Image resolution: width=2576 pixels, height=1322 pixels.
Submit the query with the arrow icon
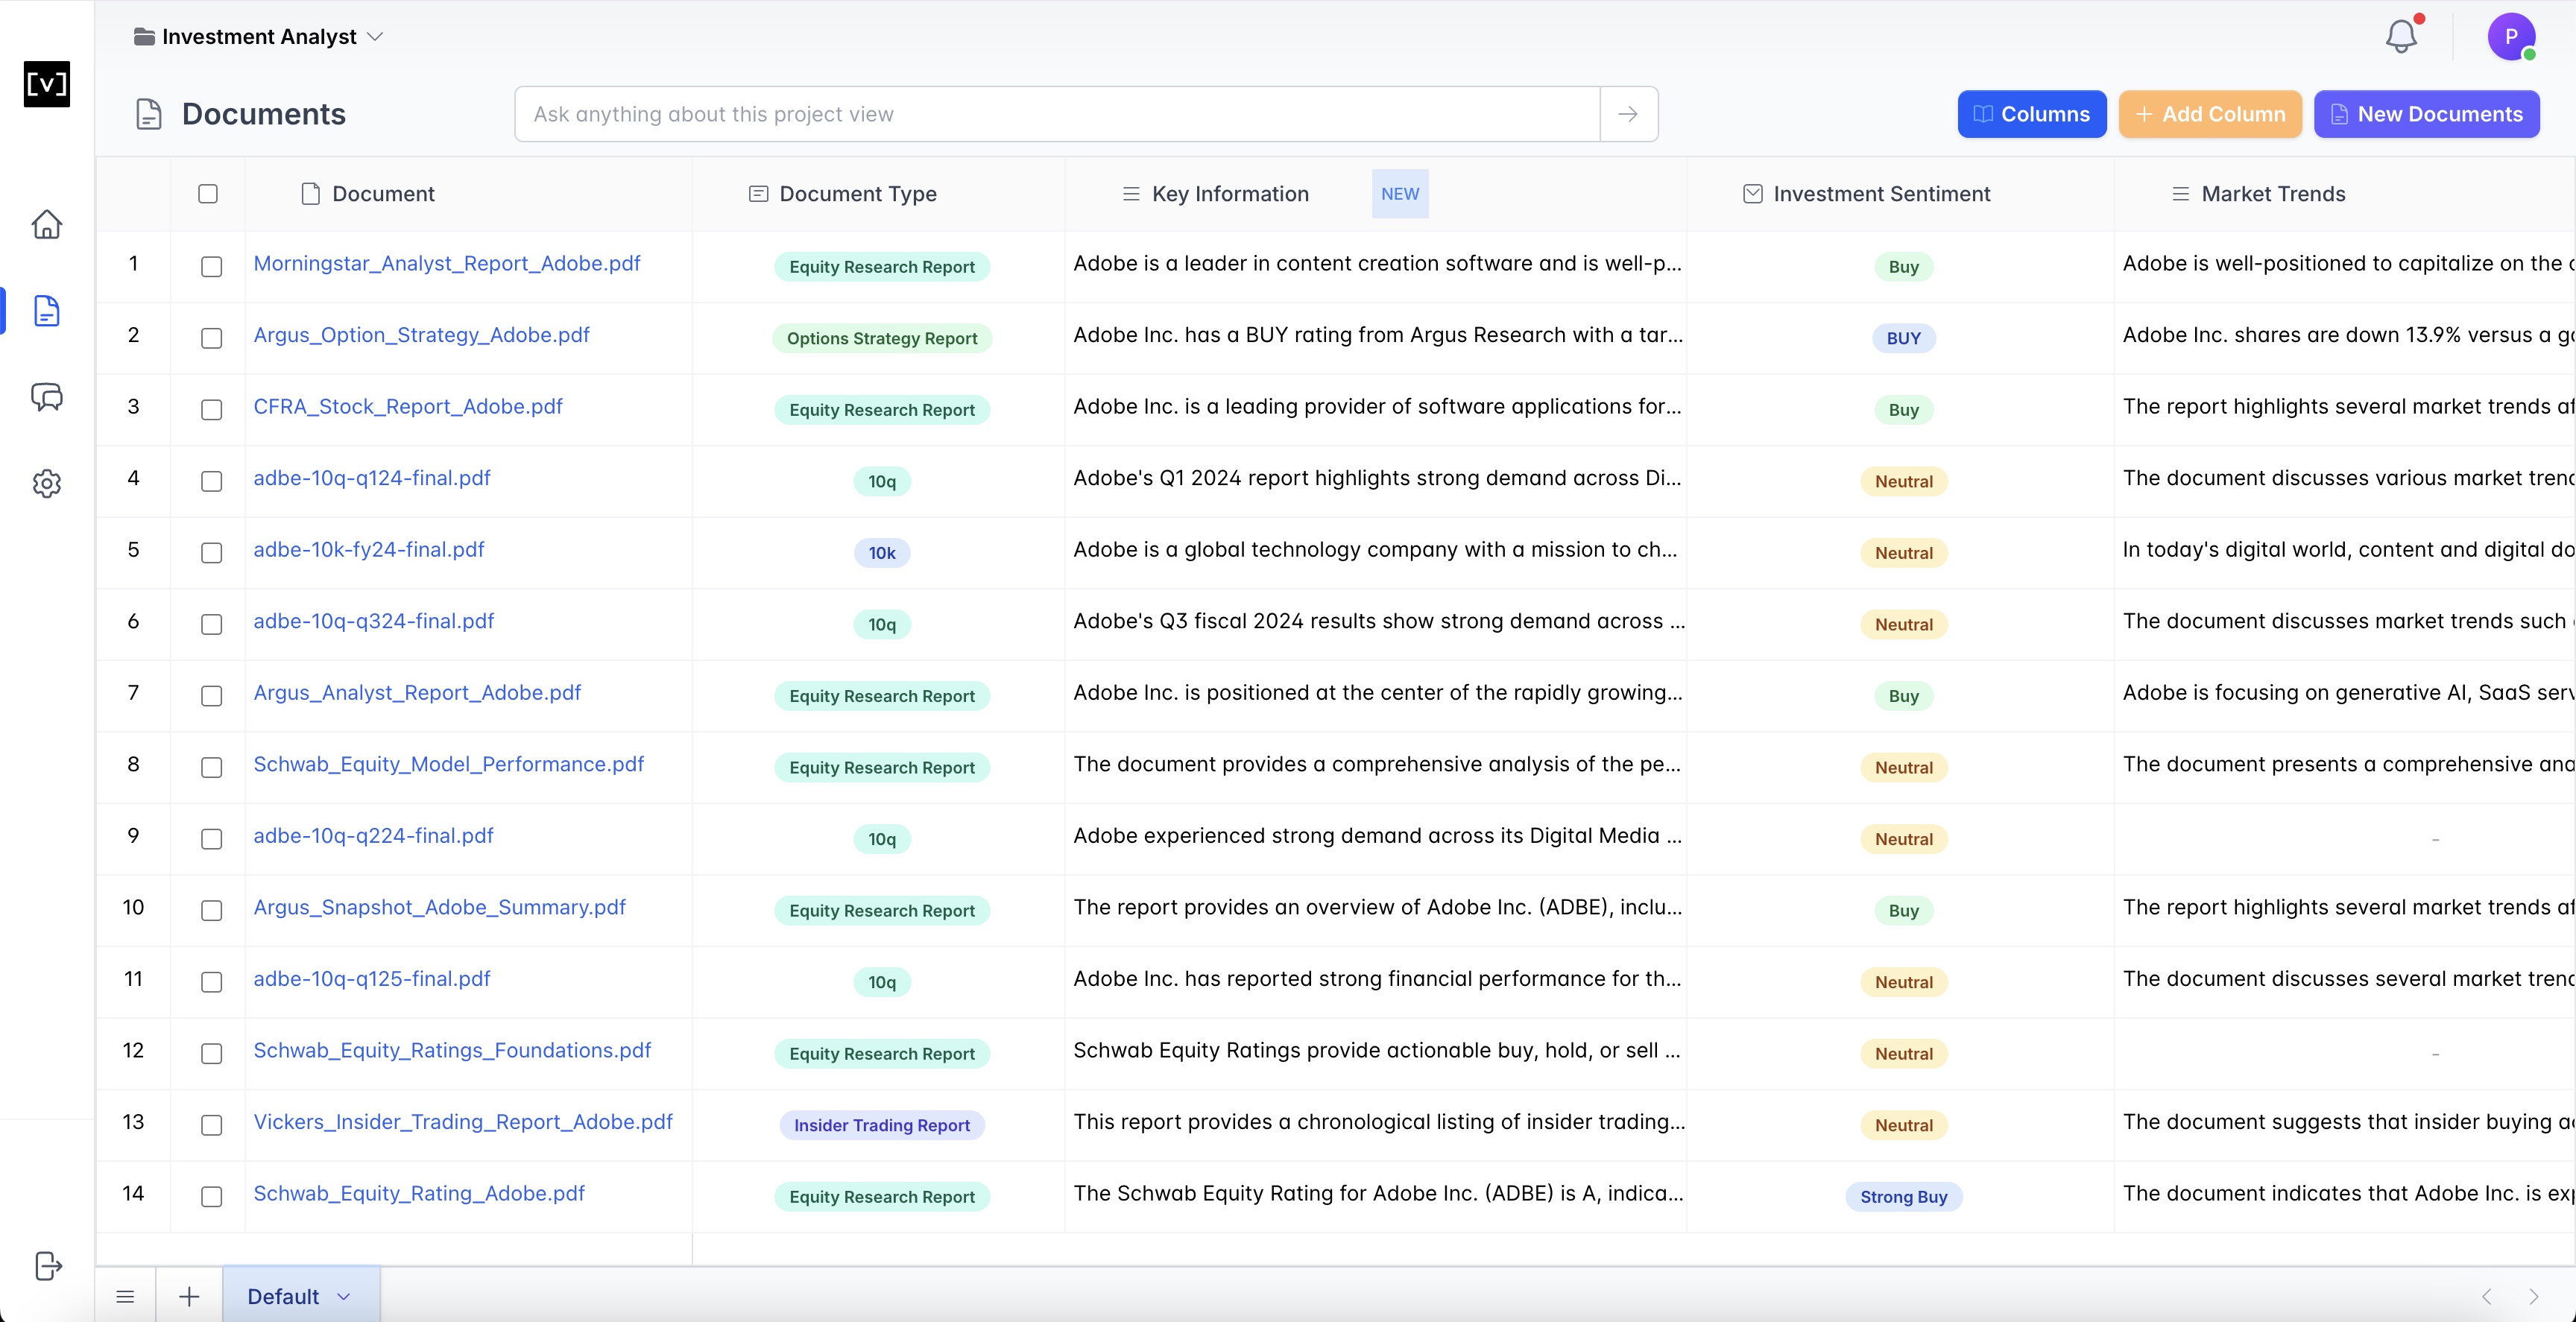pyautogui.click(x=1628, y=114)
